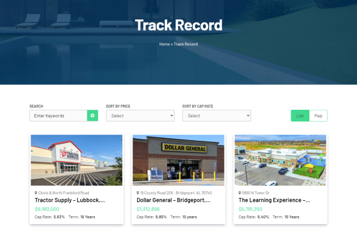357x241 pixels.
Task: Click address 5860 N Tower Dr
Action: [256, 193]
